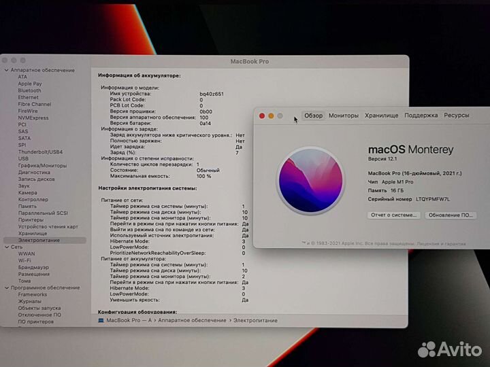Click the Чип Apple M1 Pro line
Viewport: 490px width, 367px height.
tap(391, 182)
